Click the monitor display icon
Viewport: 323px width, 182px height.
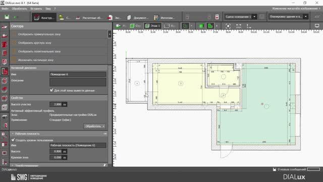point(317,26)
